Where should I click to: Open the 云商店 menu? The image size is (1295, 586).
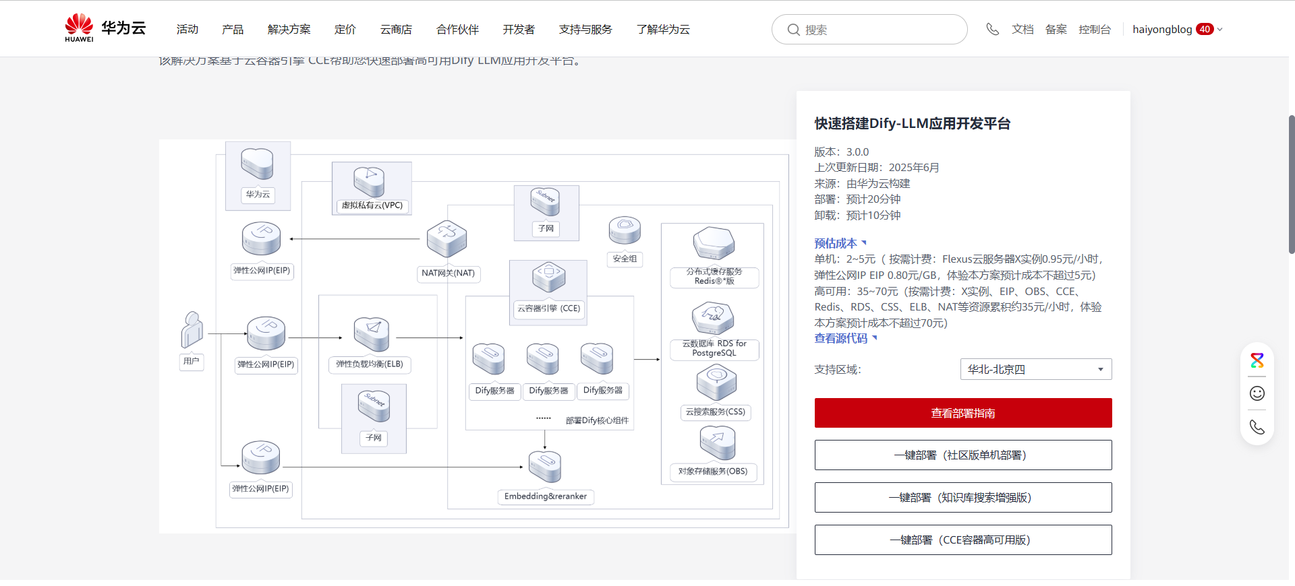coord(396,29)
